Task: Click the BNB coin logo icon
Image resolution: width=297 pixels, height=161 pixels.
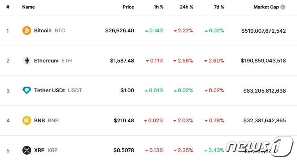Action: click(x=27, y=120)
